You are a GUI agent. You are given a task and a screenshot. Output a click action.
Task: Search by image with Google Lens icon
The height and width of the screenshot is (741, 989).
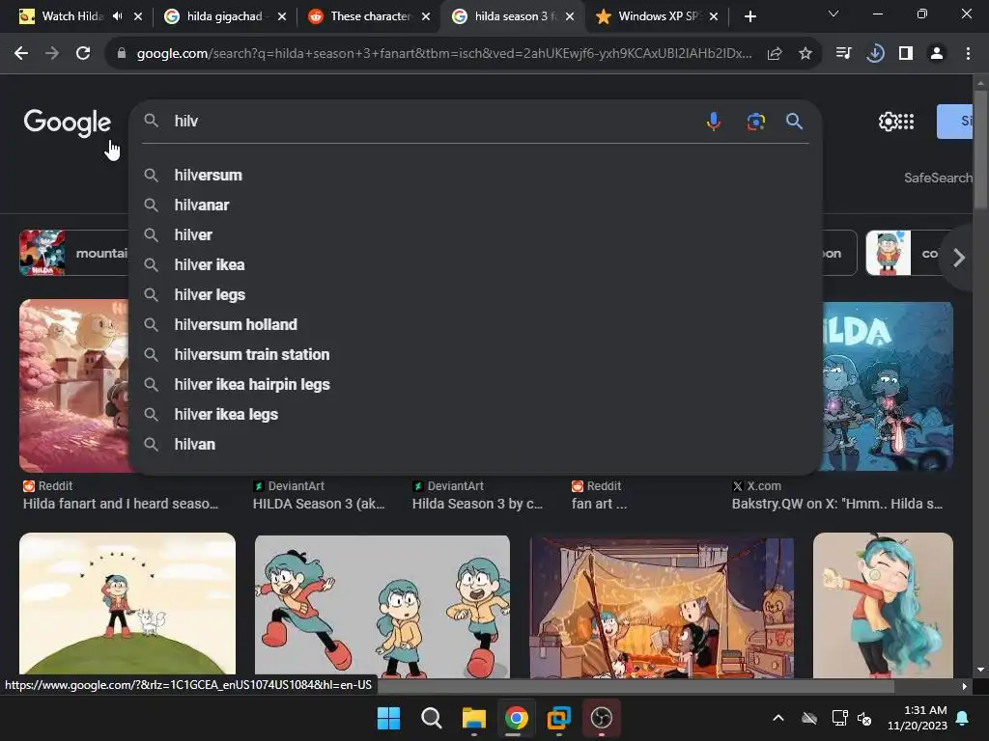(755, 121)
